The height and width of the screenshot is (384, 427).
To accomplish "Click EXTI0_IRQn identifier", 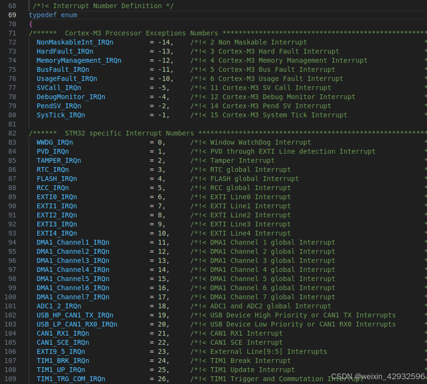I will pyautogui.click(x=57, y=197).
